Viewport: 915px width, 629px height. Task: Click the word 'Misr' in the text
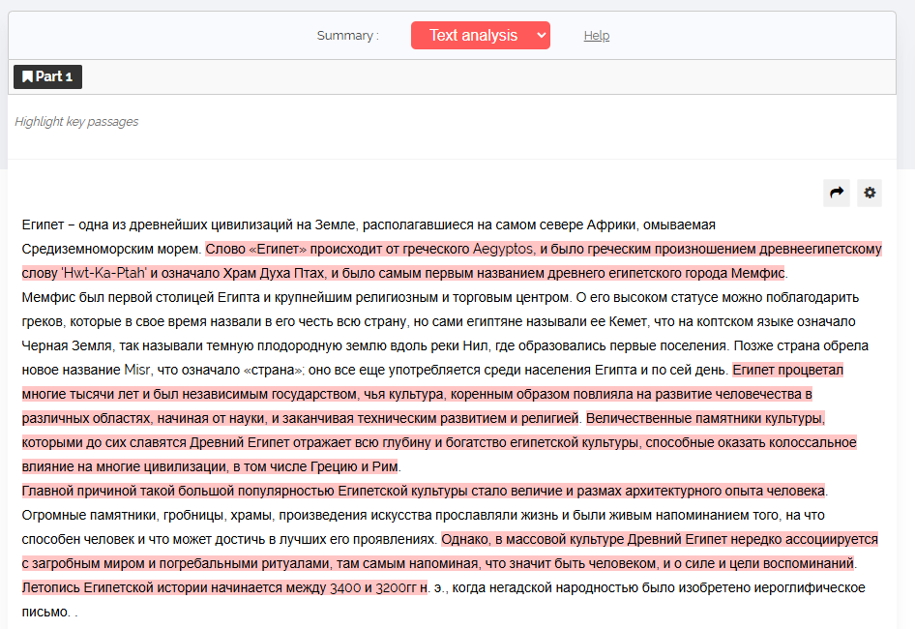coord(137,371)
